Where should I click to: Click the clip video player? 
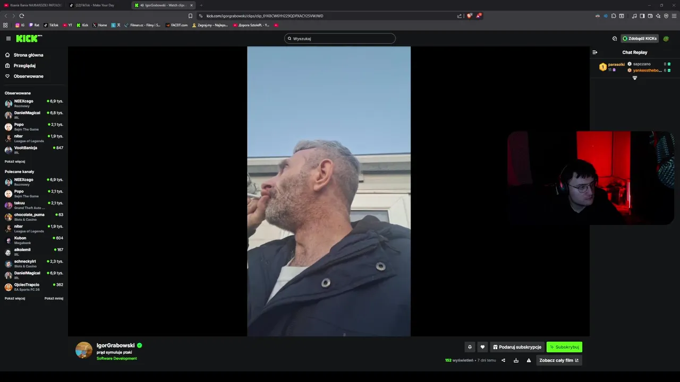(329, 191)
